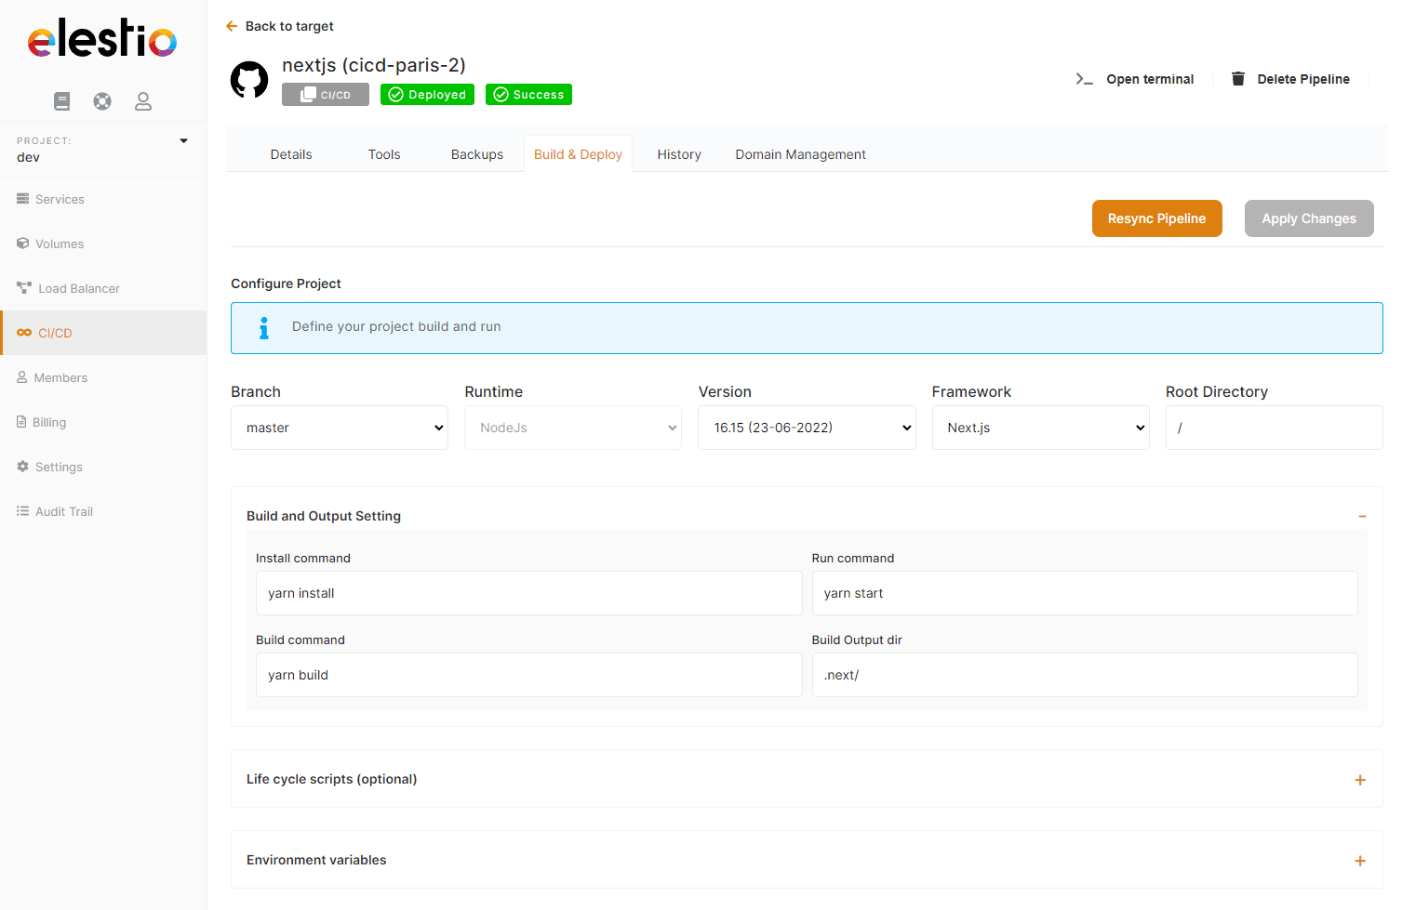Click the lifebuoy support icon
Image resolution: width=1402 pixels, height=910 pixels.
[102, 101]
